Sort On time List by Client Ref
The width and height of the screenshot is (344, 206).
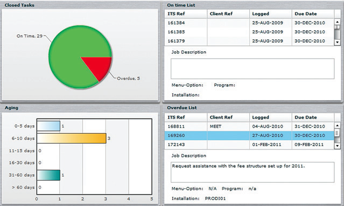(228, 13)
